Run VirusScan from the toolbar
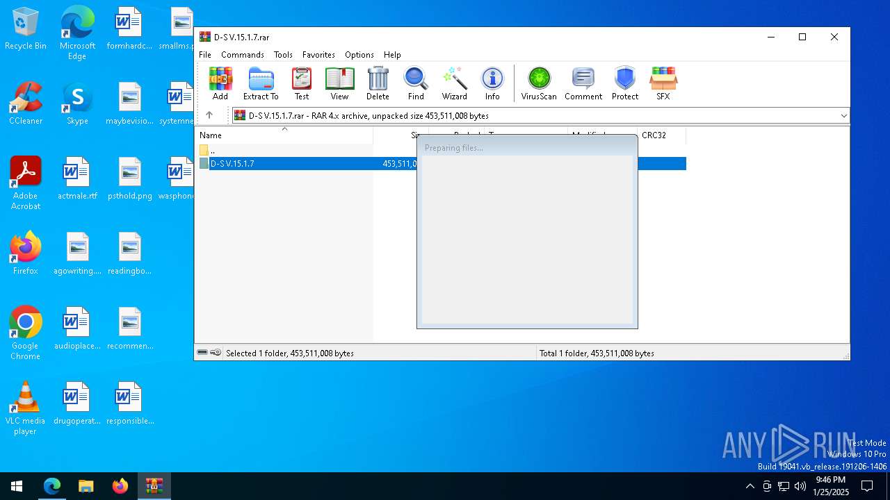Viewport: 890px width, 500px height. 539,84
